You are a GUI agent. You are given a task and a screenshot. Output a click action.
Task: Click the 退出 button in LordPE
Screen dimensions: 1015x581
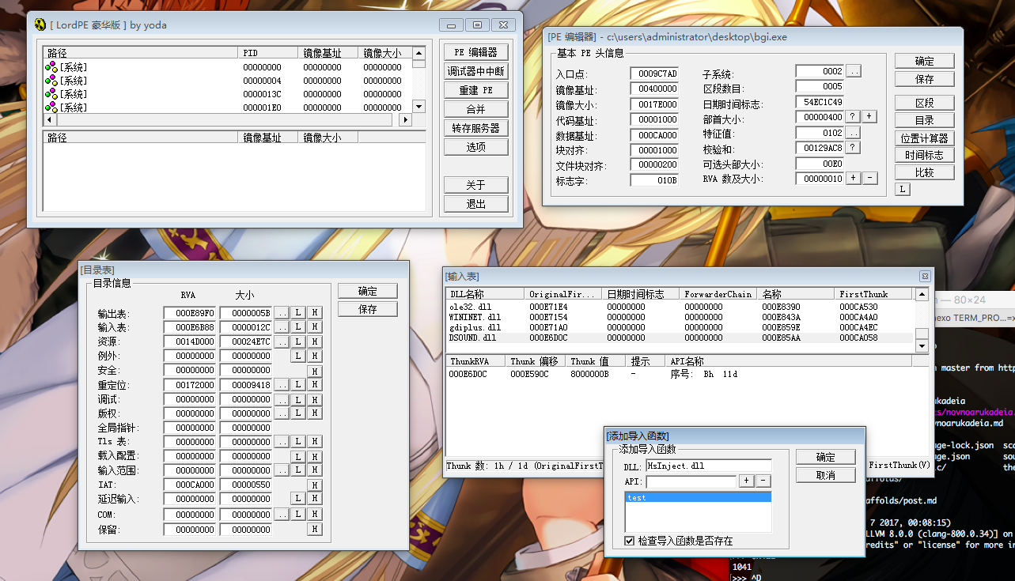point(475,204)
